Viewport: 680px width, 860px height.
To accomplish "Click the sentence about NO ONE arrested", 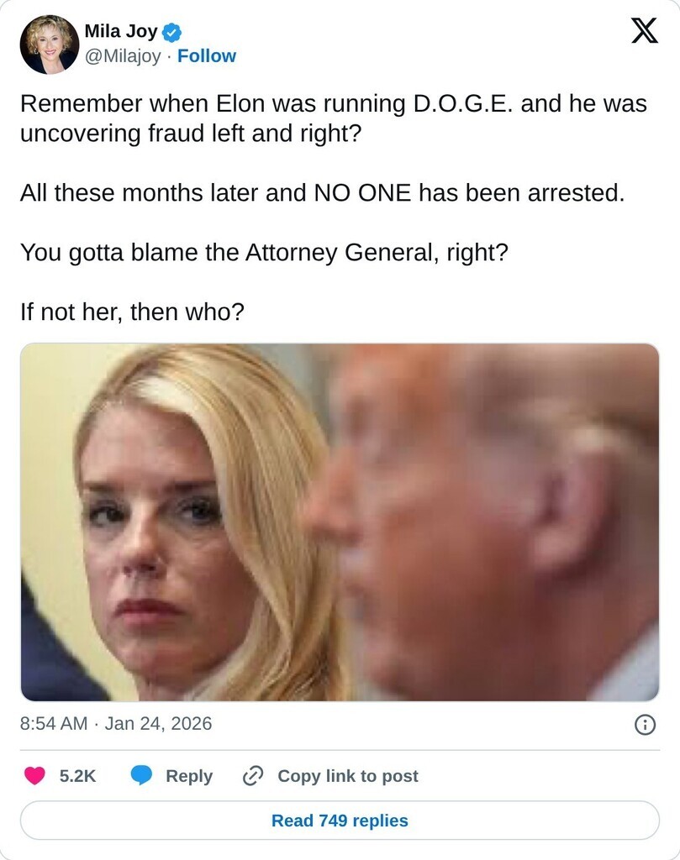I will point(323,193).
